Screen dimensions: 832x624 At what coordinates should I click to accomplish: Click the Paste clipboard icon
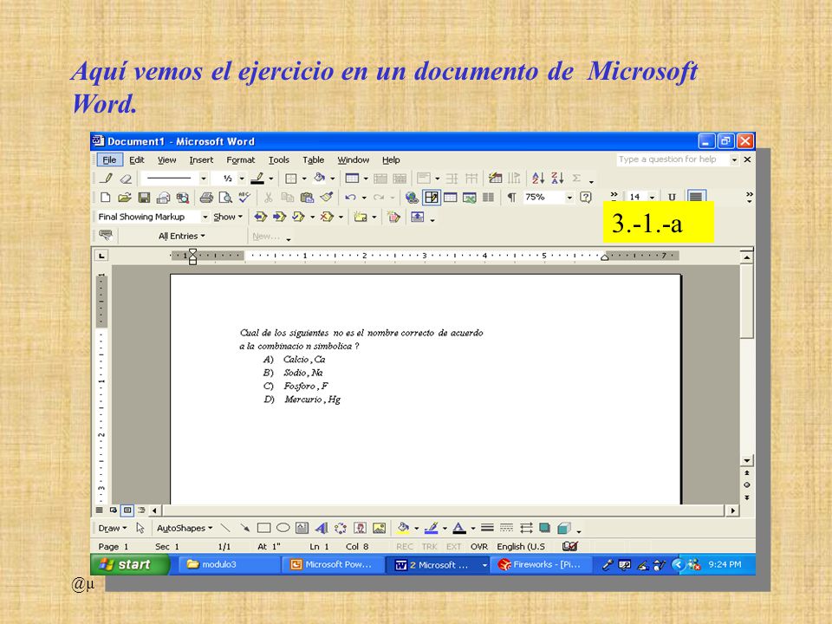coord(307,198)
